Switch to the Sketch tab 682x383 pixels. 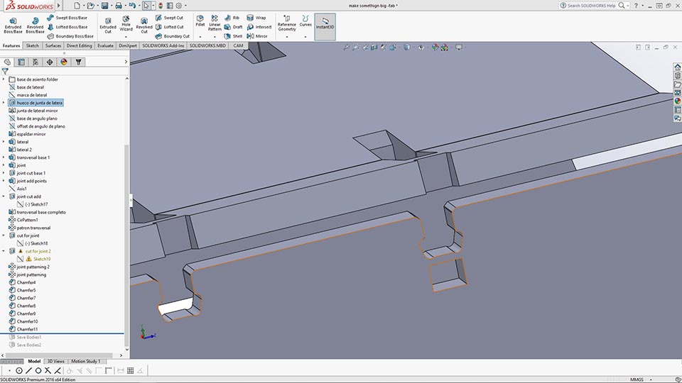point(33,45)
